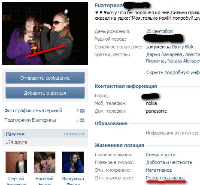Viewport: 200px width, 185px height.
Task: Click the Семейное положение label
Action: pos(118,47)
